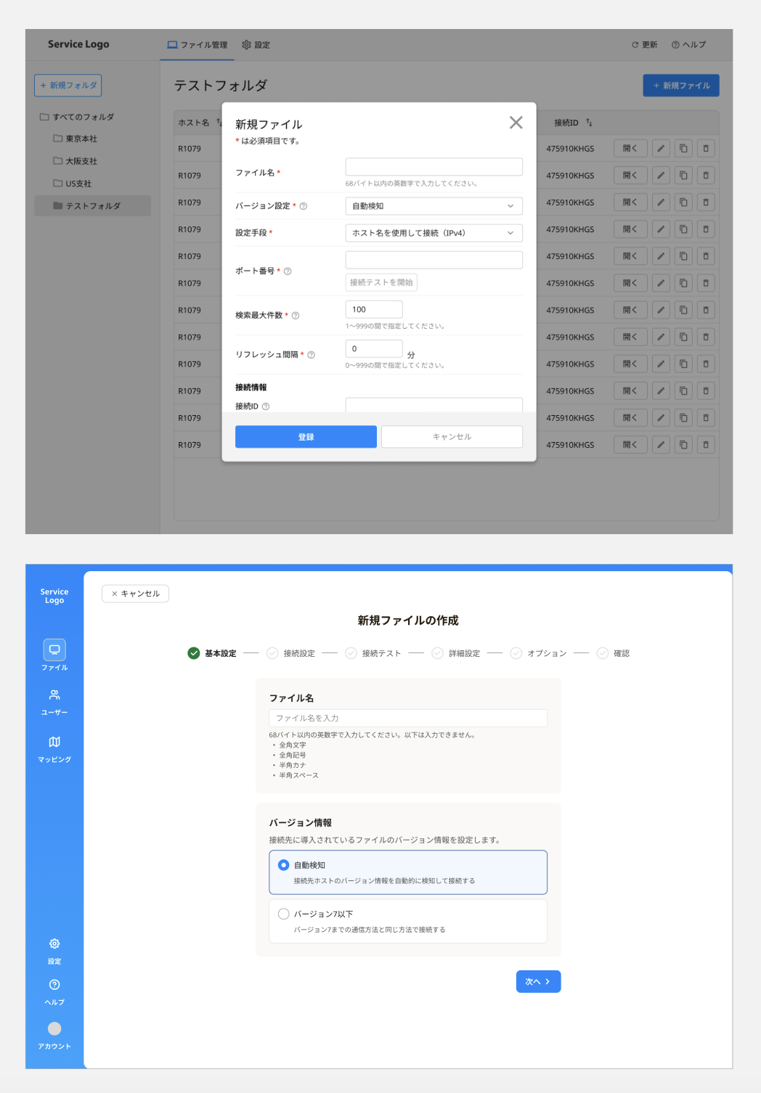The height and width of the screenshot is (1093, 761).
Task: Select すべてのフォルダ root folder
Action: point(77,117)
